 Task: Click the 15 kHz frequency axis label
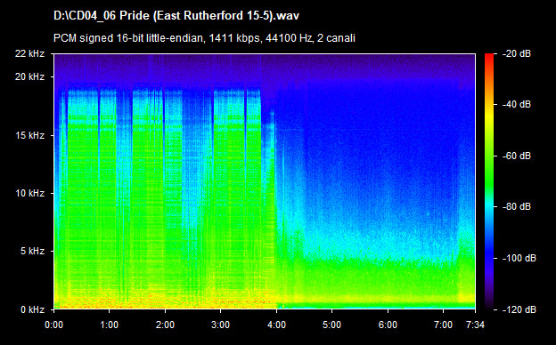(29, 135)
